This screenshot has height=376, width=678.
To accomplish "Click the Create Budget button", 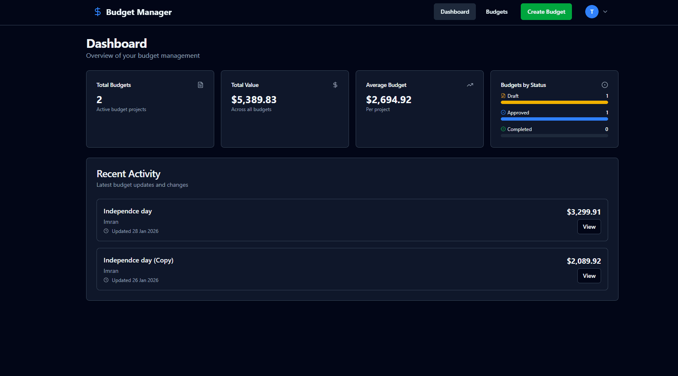I will (546, 12).
